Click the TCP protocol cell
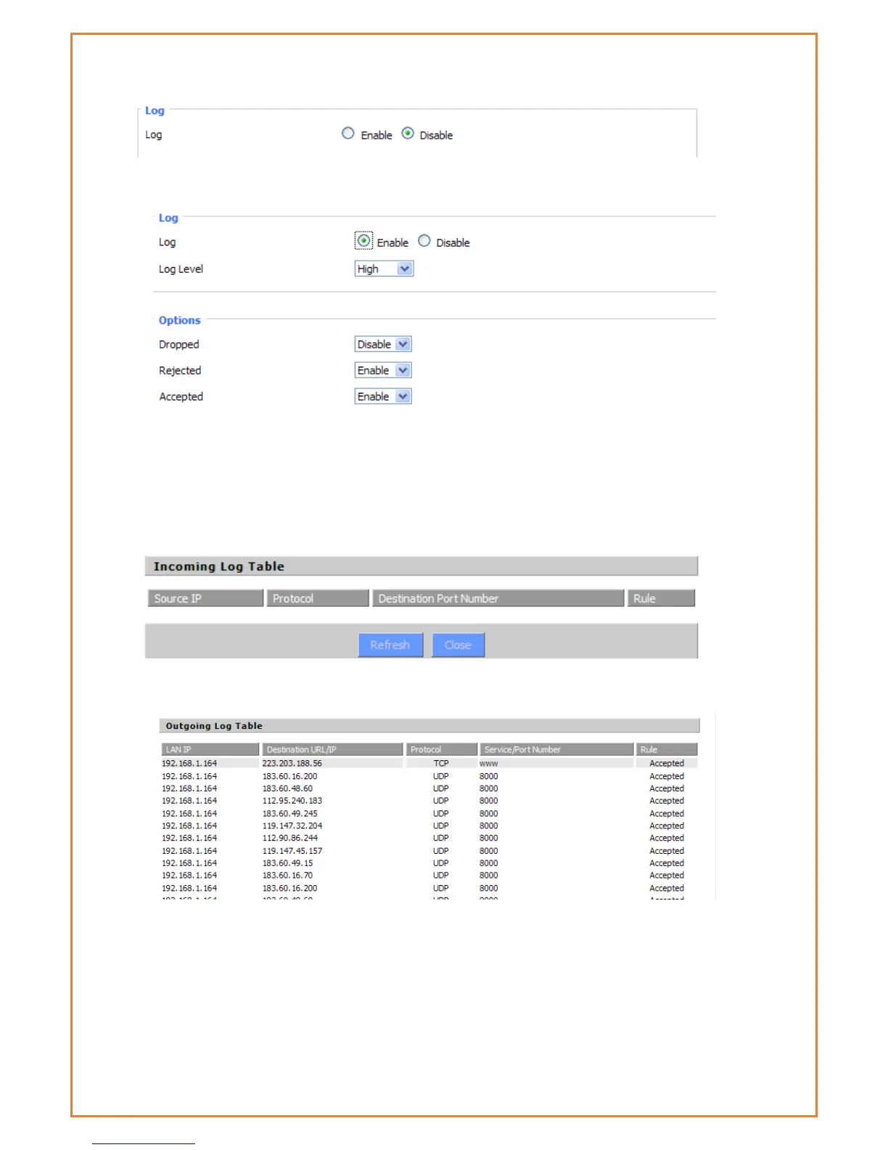 pos(441,763)
